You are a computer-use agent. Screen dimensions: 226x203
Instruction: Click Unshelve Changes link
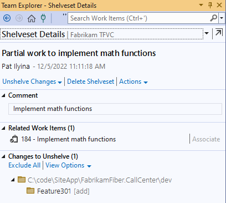point(29,82)
